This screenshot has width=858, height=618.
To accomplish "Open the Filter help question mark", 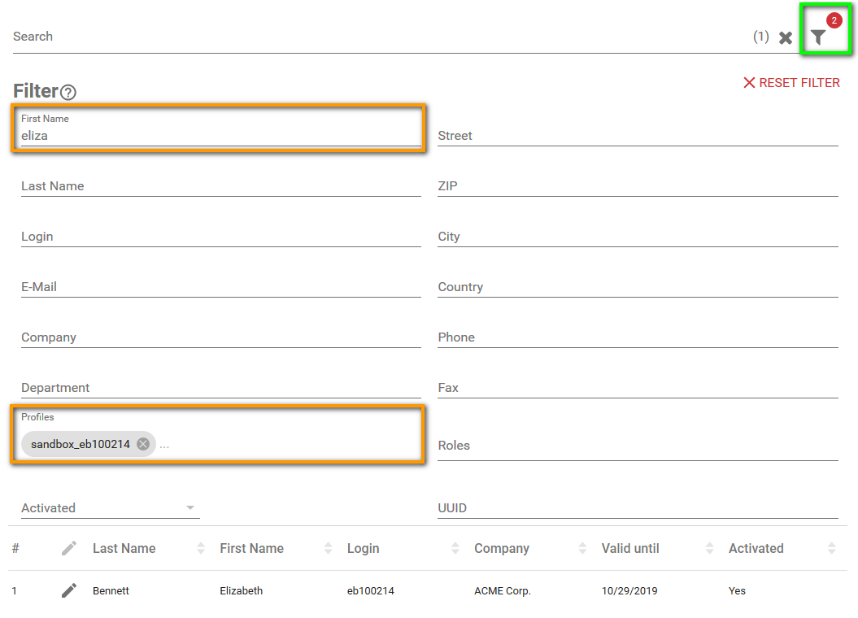I will click(x=68, y=93).
